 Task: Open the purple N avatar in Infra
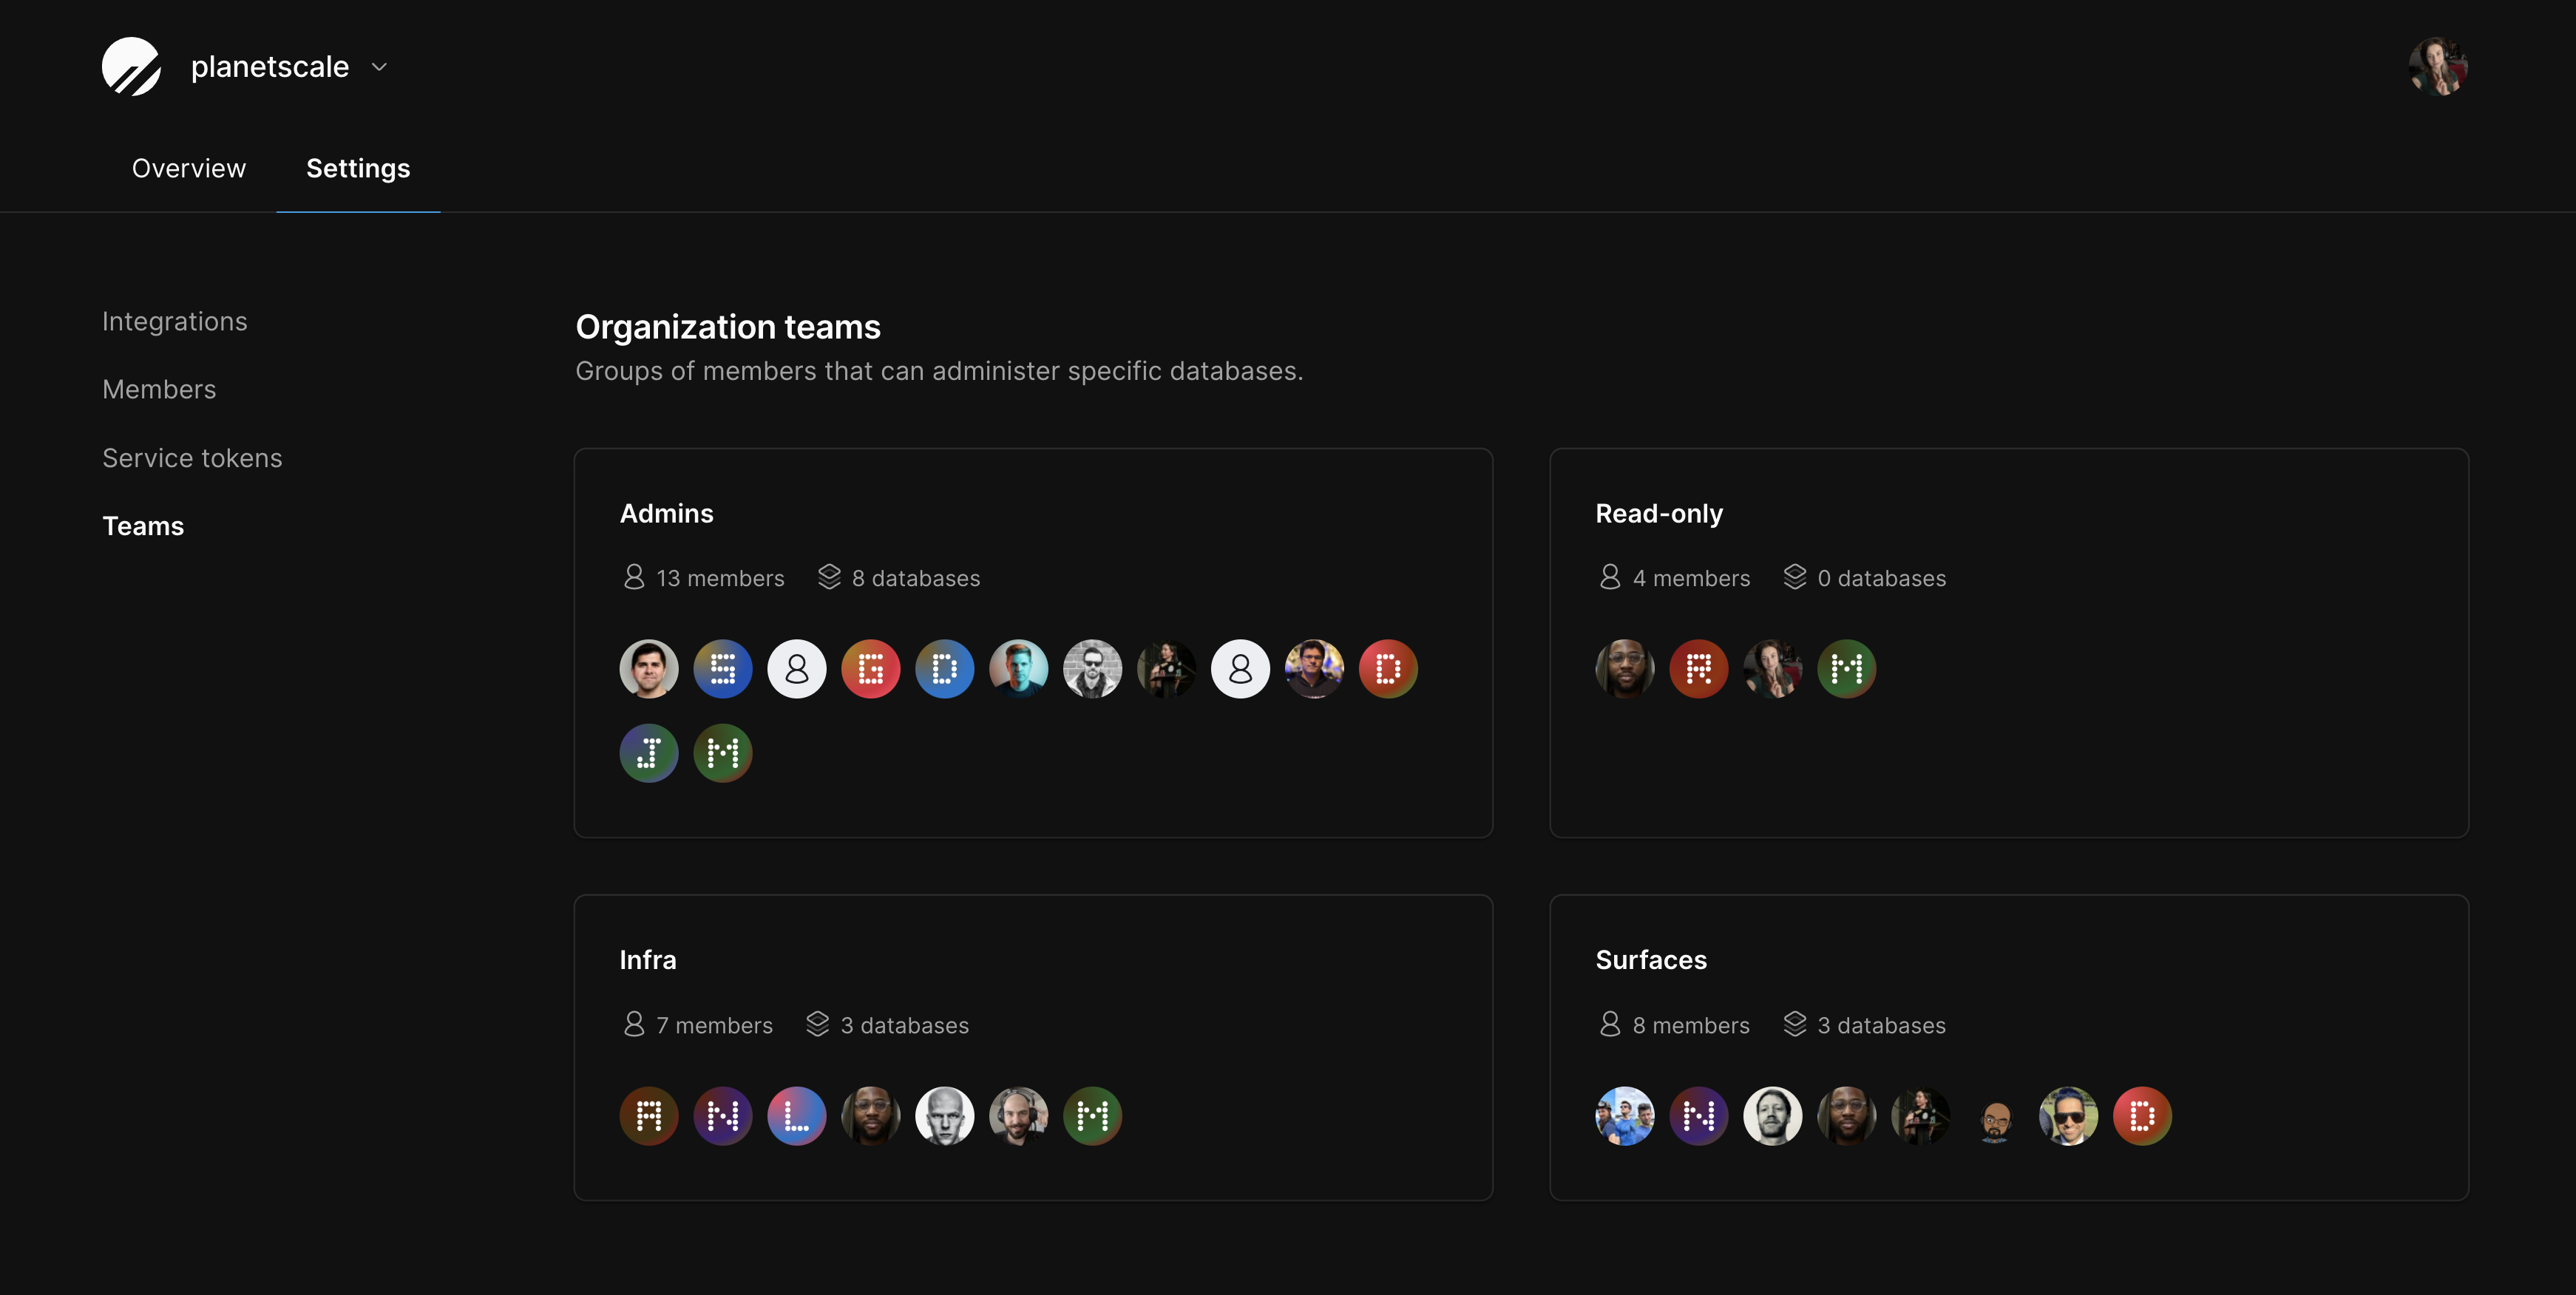[x=722, y=1115]
